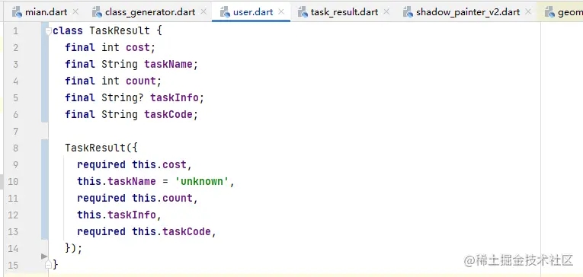Click the final keyword on line 6
Screen dimensions: 583x277
[80, 114]
